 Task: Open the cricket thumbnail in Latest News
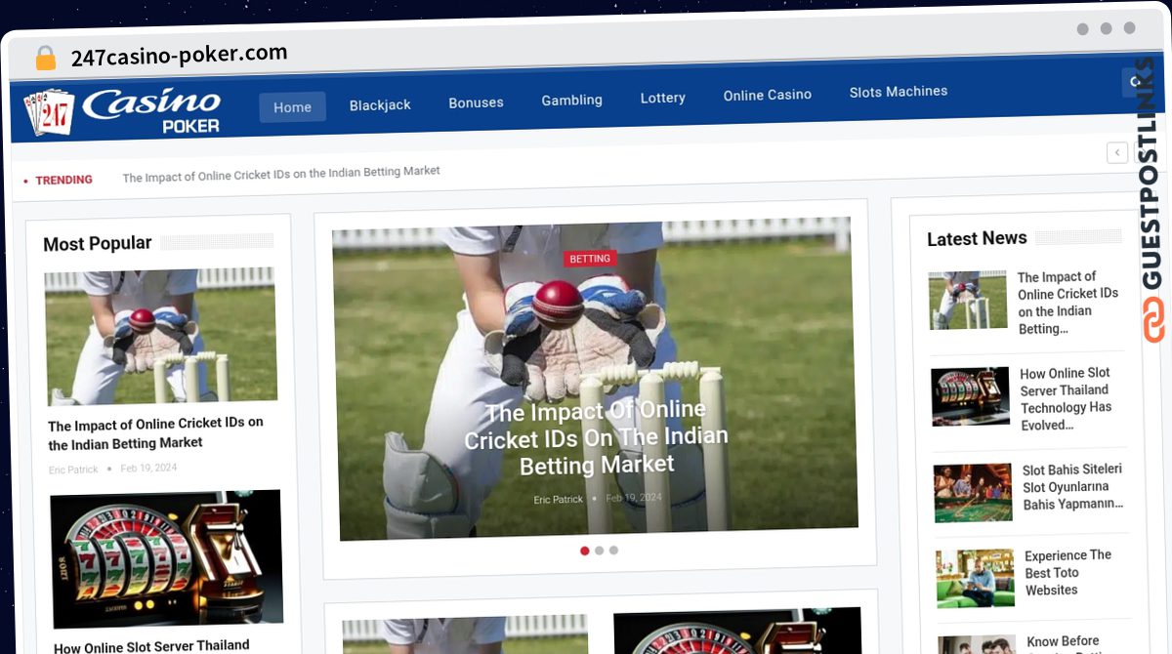click(x=968, y=301)
